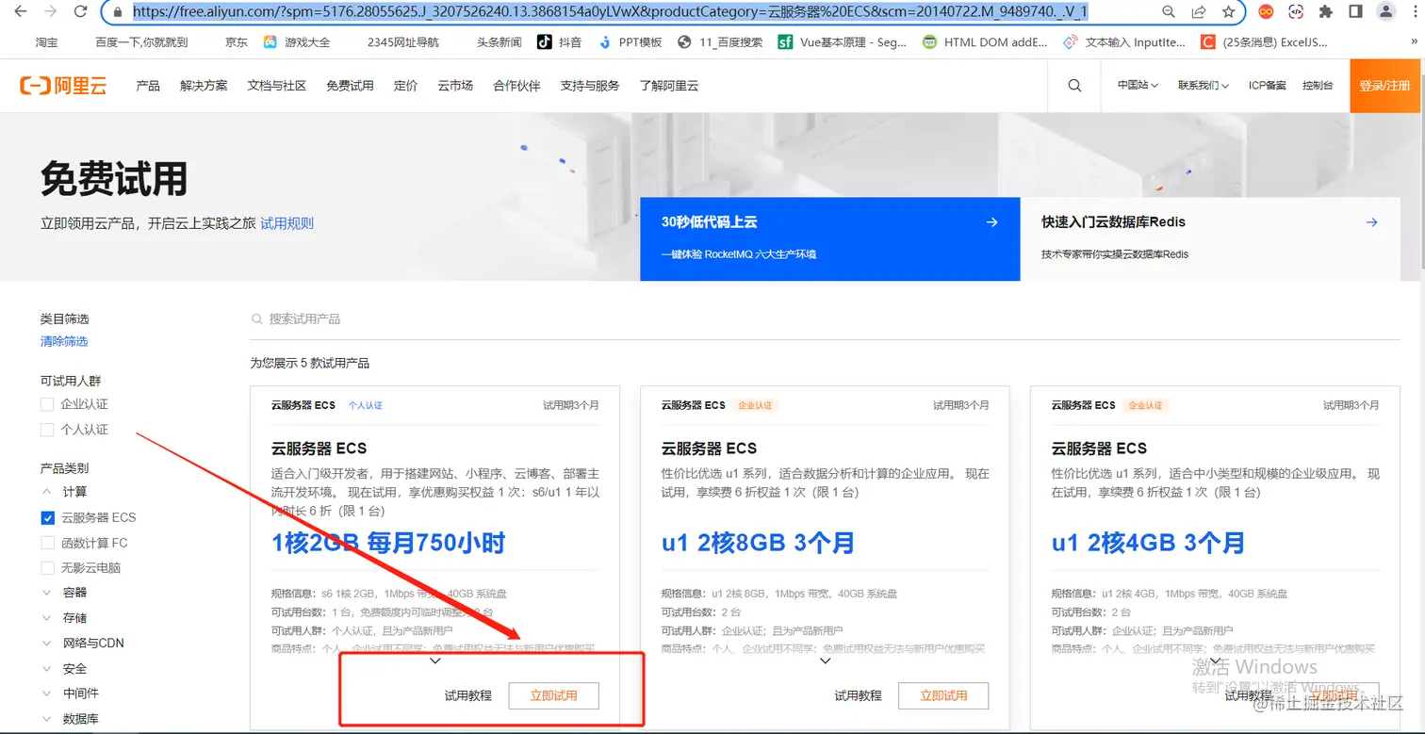Open the 云市场 menu item
The width and height of the screenshot is (1425, 734).
pyautogui.click(x=455, y=86)
